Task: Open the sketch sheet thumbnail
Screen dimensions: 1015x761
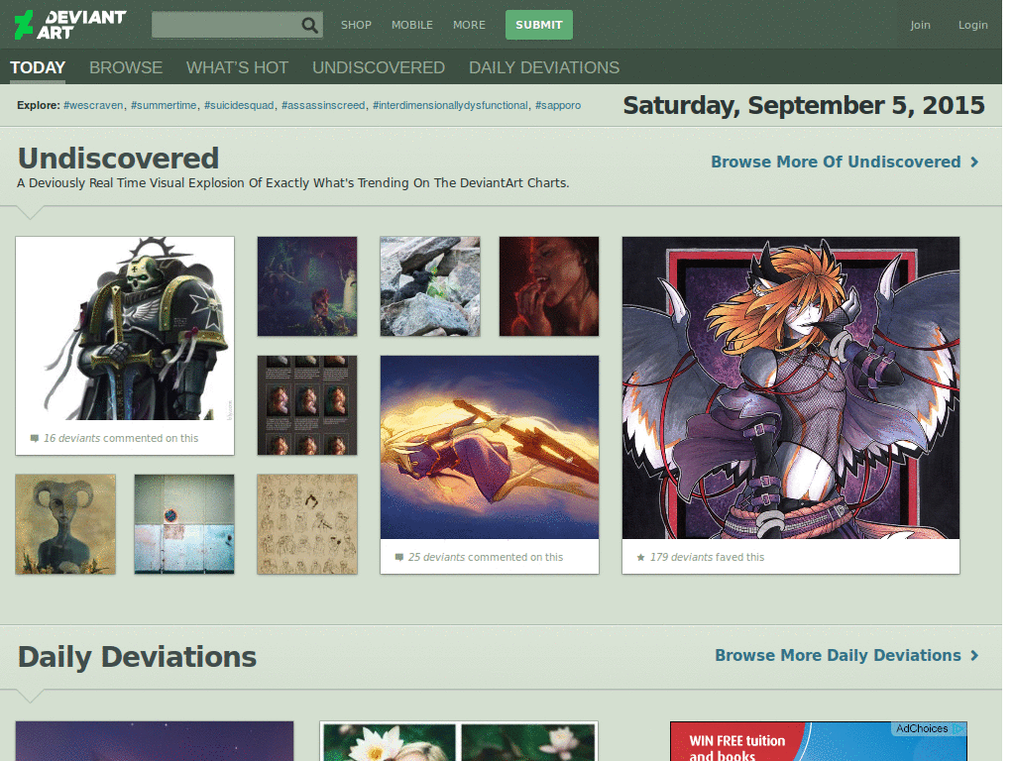Action: (307, 524)
